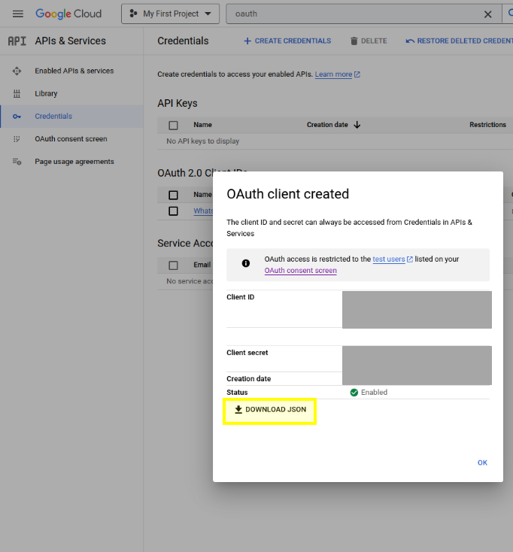Screen dimensions: 513x552
Task: Tick the API Keys header checkbox
Action: click(173, 125)
